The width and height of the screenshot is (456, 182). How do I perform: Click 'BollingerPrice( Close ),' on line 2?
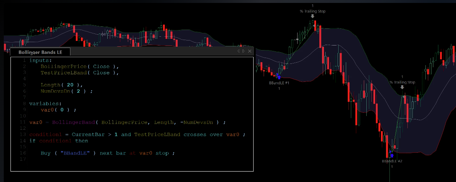tap(80, 66)
